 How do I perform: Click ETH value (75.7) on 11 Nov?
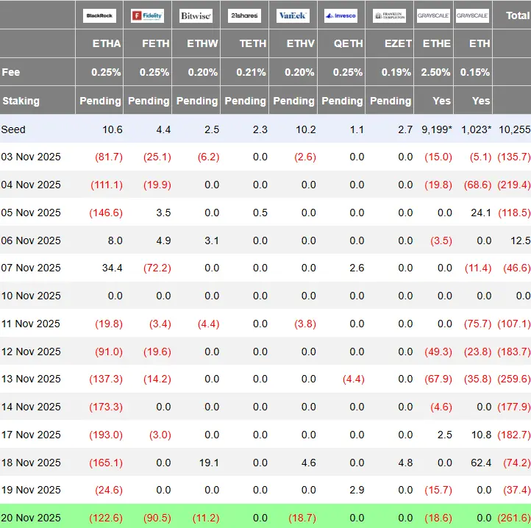click(477, 324)
